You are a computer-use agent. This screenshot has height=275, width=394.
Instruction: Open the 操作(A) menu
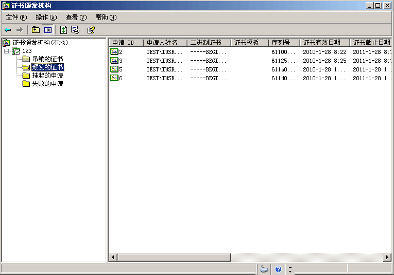[46, 17]
